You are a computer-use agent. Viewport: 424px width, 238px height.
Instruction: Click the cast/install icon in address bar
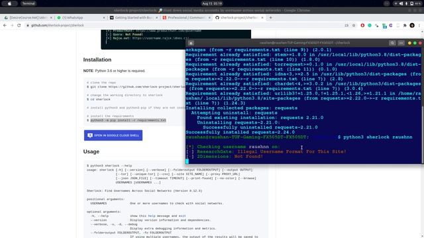(x=346, y=25)
